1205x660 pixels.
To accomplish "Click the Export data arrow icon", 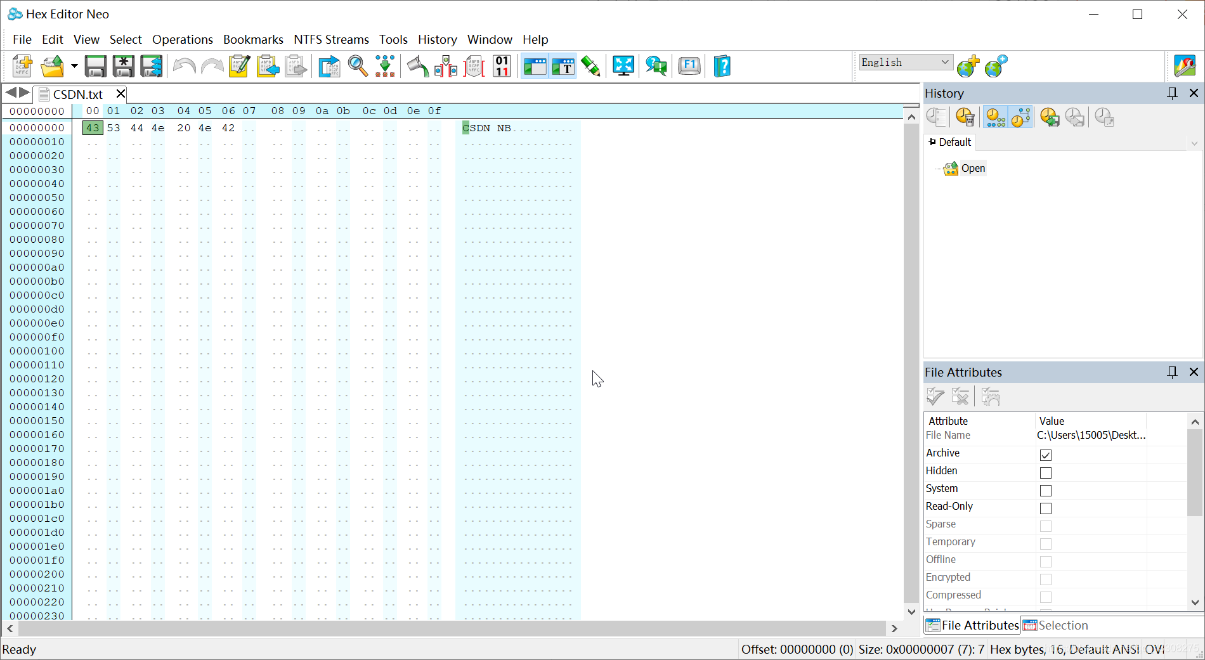I will point(329,66).
